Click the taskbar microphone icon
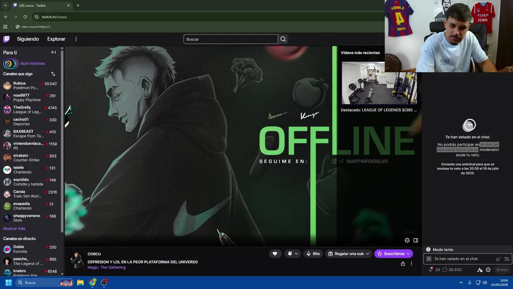 tap(470, 283)
